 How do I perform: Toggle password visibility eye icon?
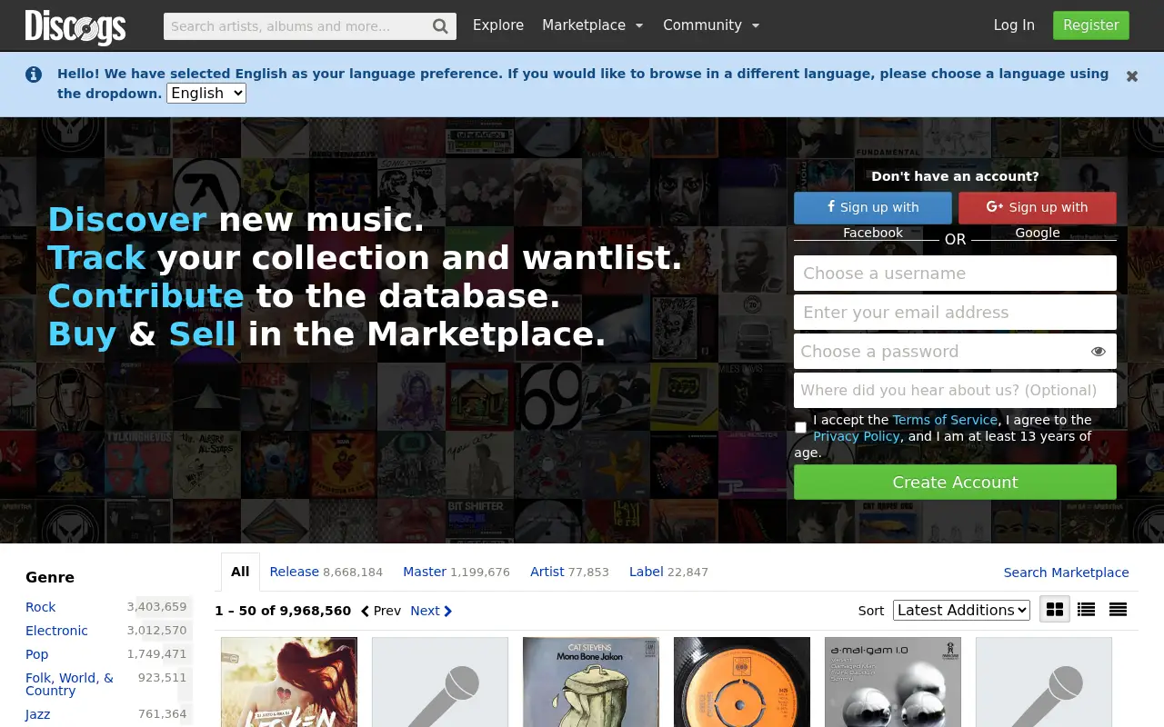coord(1099,352)
